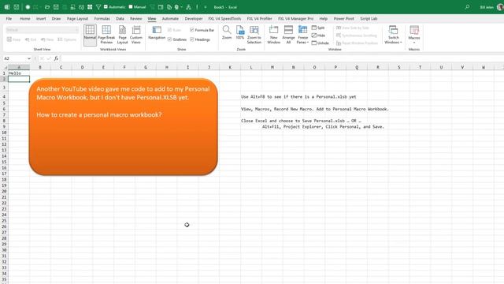Open Customize Quick Access Toolbar arrow
The height and width of the screenshot is (284, 504).
(x=206, y=7)
